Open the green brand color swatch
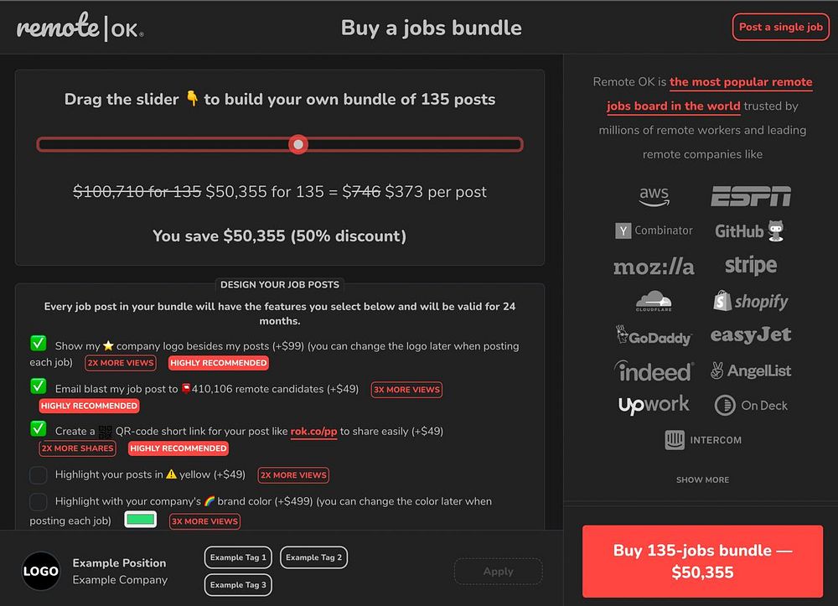The width and height of the screenshot is (838, 606). point(141,520)
